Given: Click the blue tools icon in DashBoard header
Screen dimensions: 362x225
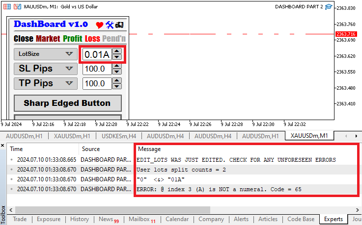Looking at the screenshot, I should click(110, 25).
